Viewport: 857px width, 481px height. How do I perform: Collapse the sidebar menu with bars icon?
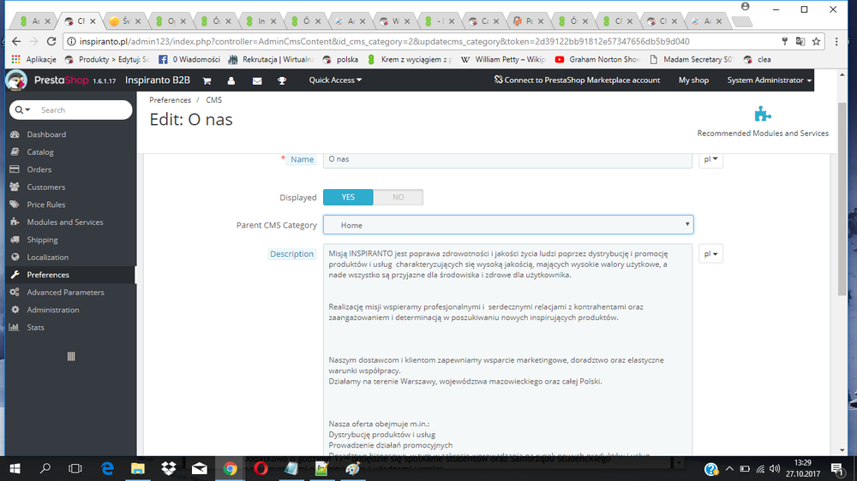(71, 357)
